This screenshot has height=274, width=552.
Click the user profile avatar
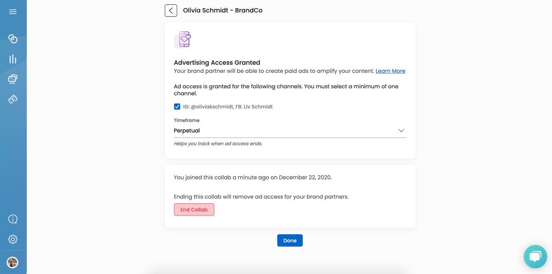pos(12,262)
